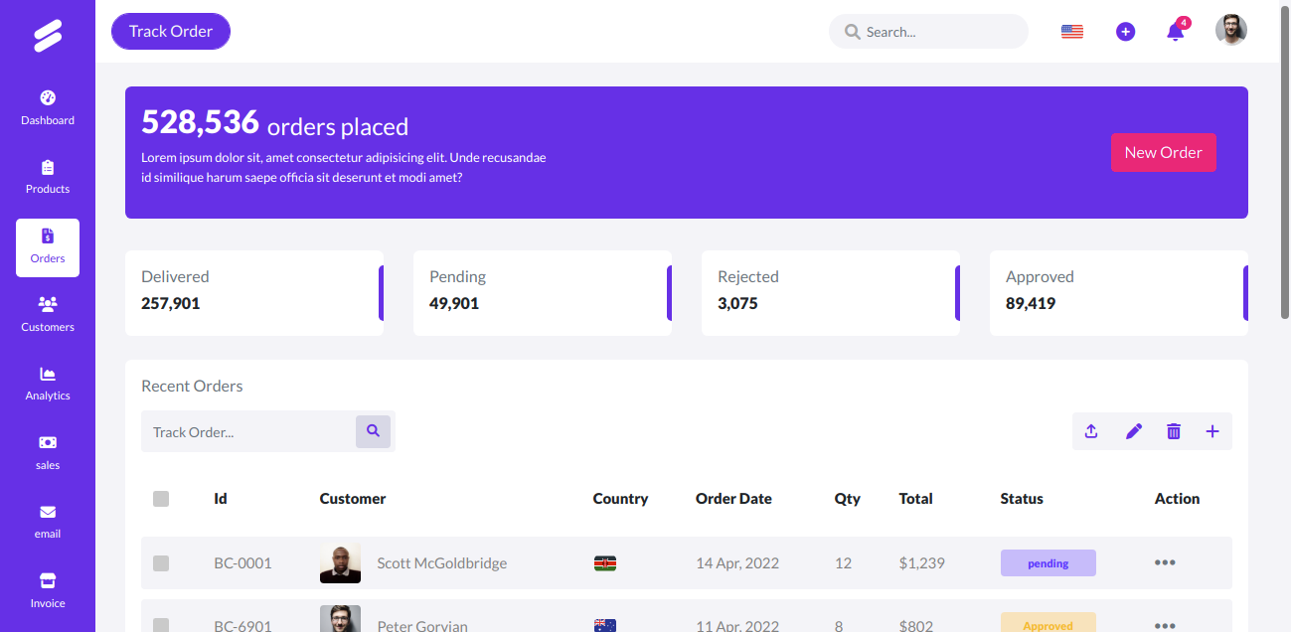Toggle the select-all checkbox in table header
1291x632 pixels.
pos(161,499)
